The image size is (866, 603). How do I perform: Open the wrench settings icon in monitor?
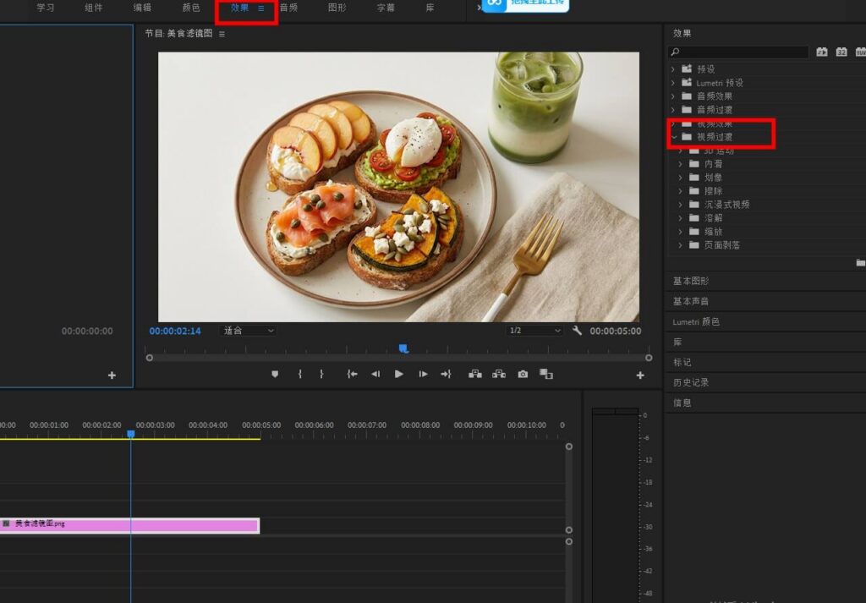577,331
